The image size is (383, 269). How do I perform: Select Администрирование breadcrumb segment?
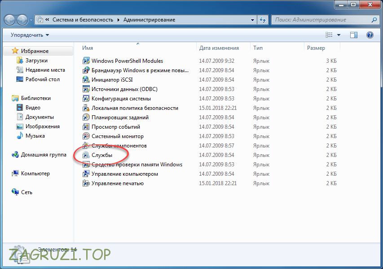tap(149, 20)
